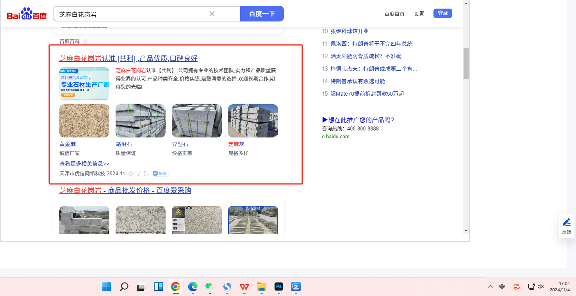Go to Baidu home via the logo
Screen dimensions: 576x296
[x=27, y=14]
